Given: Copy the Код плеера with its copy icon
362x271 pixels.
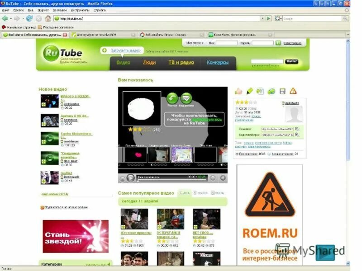Looking at the screenshot, I should [297, 135].
